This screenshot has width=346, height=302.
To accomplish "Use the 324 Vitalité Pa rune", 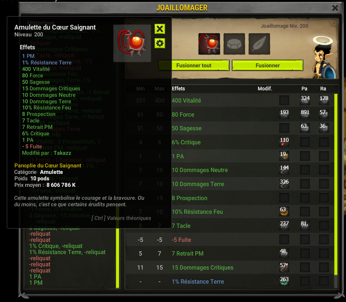I will [x=305, y=100].
